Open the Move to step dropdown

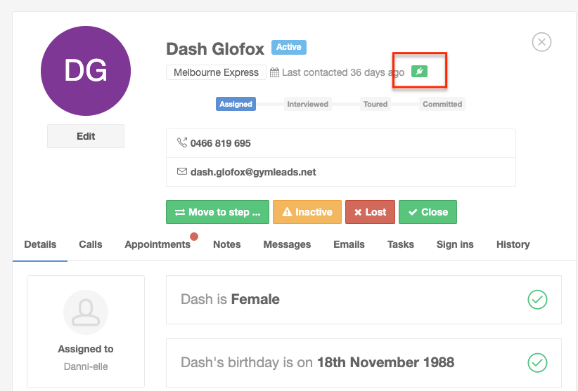(217, 212)
